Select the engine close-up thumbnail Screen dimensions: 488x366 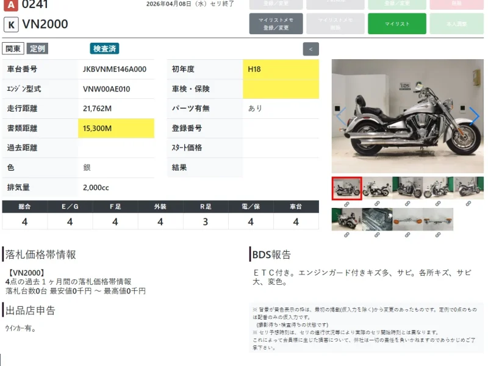pos(377,220)
